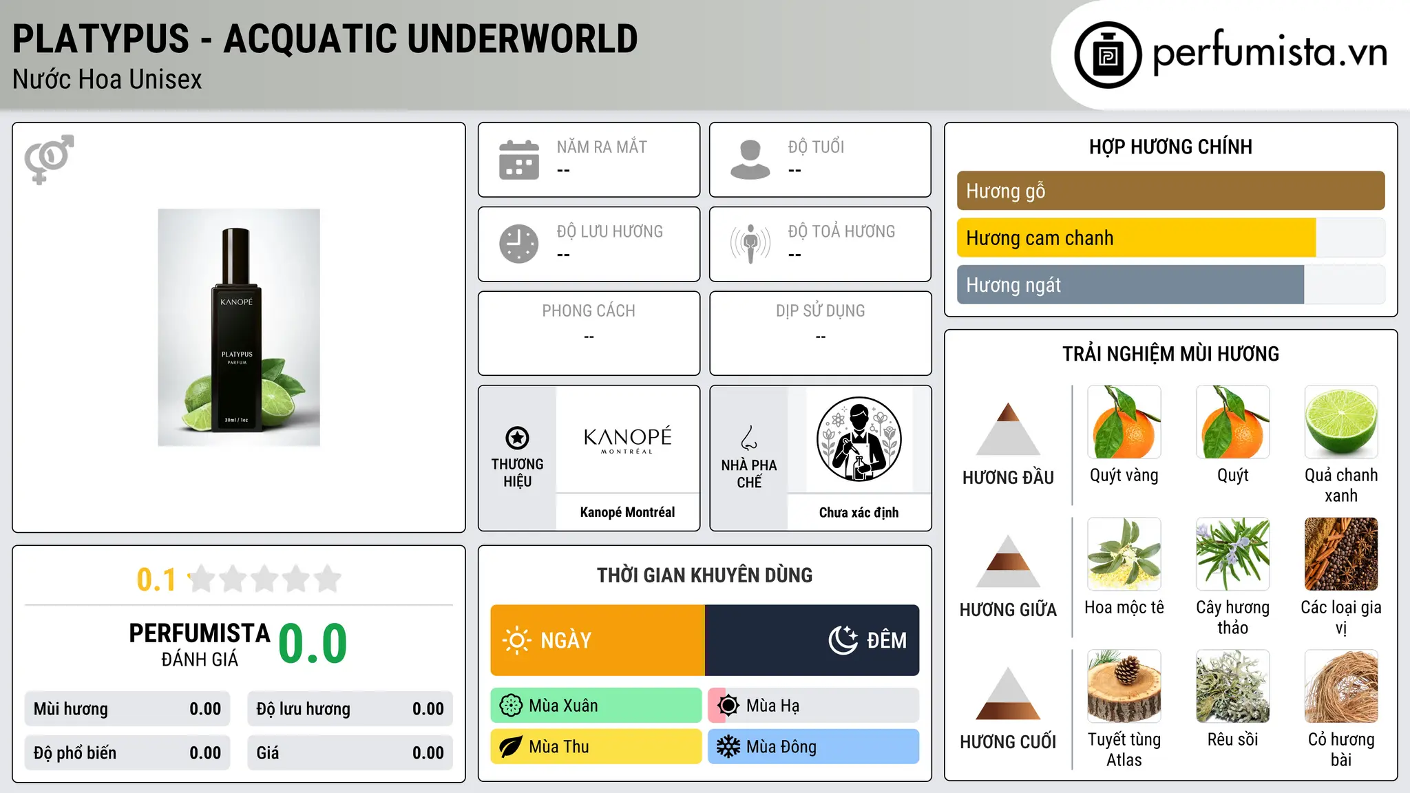Click the perfumer illustration icon

point(859,439)
